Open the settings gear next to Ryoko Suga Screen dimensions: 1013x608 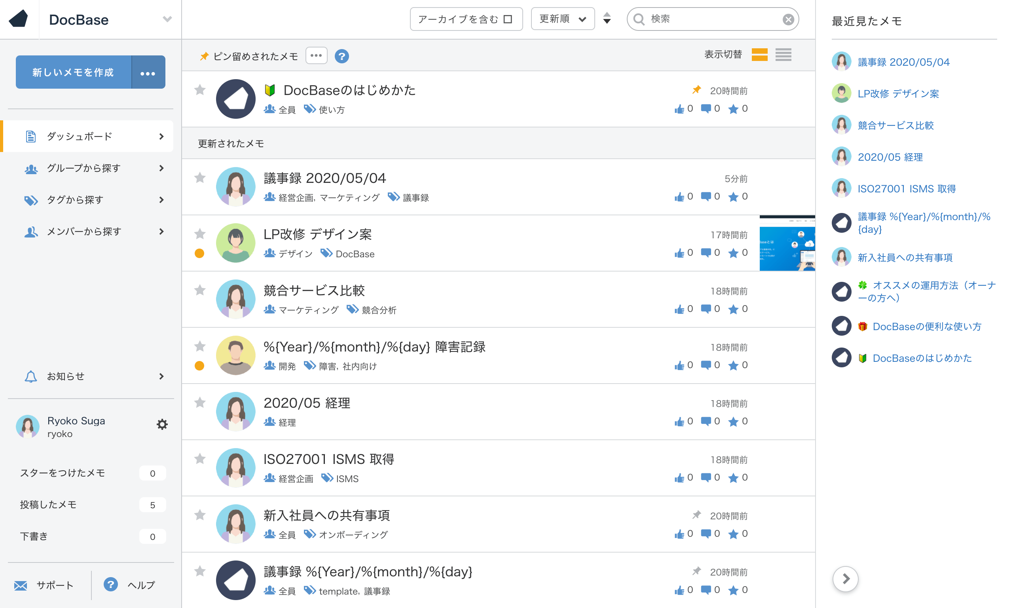tap(162, 424)
